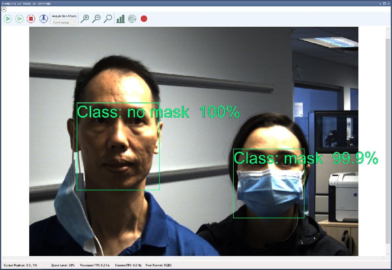Click the 'Class: no mask 100%' detection label
The image size is (392, 270).
coord(158,112)
